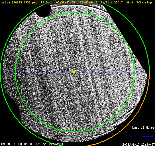Click the 2023/01/12 22:30HST timestamp
Image resolution: width=155 pixels, height=146 pixels.
click(138, 145)
